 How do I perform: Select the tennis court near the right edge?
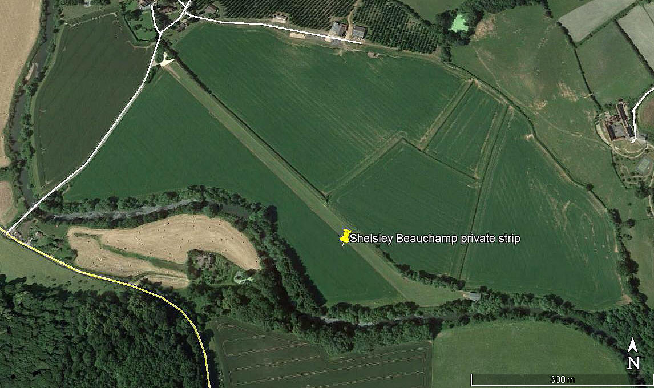[x=644, y=165]
